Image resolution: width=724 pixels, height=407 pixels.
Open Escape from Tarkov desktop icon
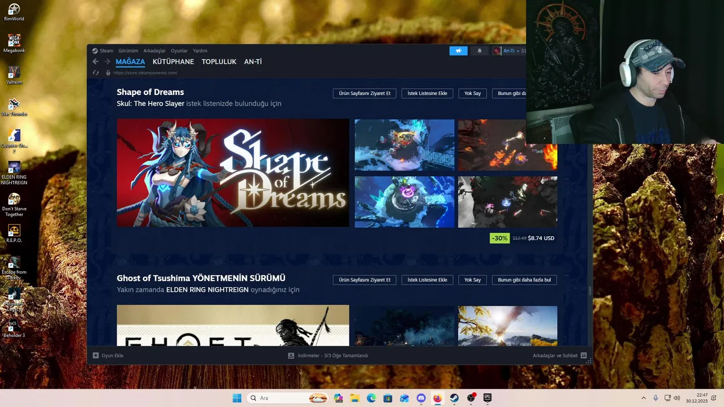[x=14, y=268]
